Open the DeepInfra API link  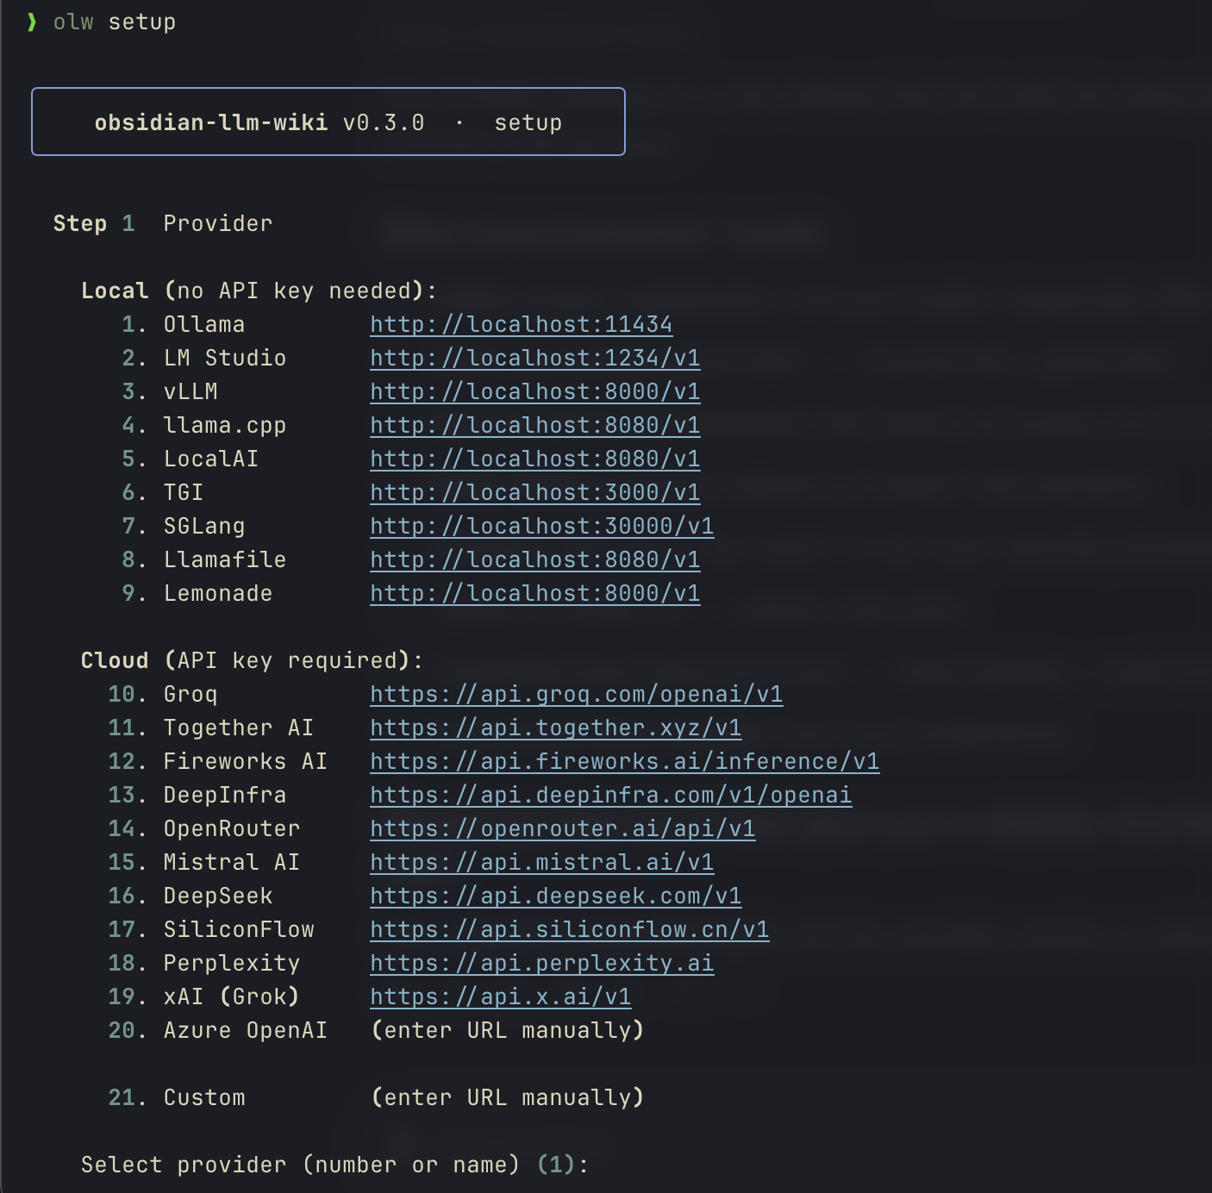coord(610,796)
